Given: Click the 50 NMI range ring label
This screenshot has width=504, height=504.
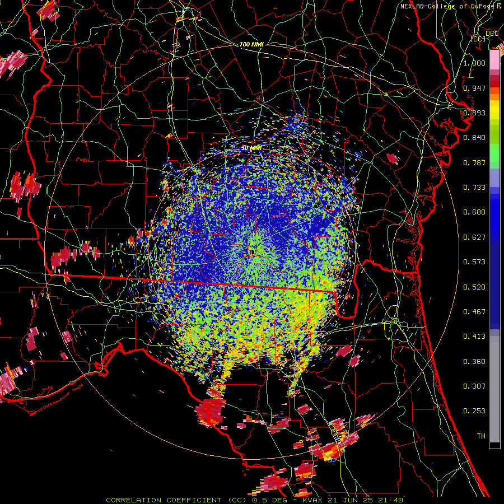Looking at the screenshot, I should coord(251,148).
